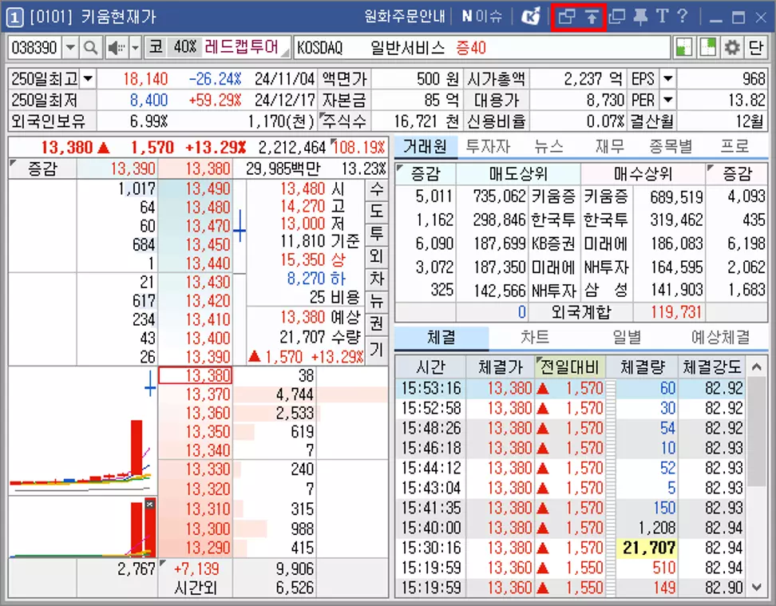Click ask price 13,490 row
Image resolution: width=776 pixels, height=606 pixels.
tap(196, 188)
